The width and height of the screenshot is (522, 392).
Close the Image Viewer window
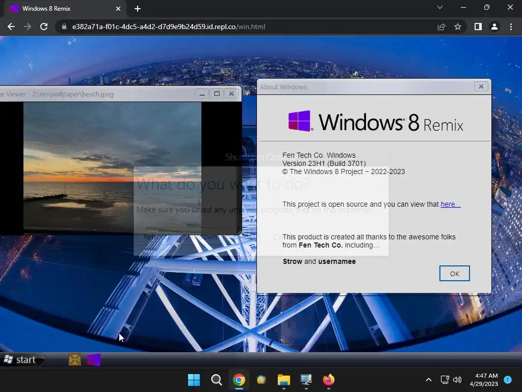pos(231,94)
